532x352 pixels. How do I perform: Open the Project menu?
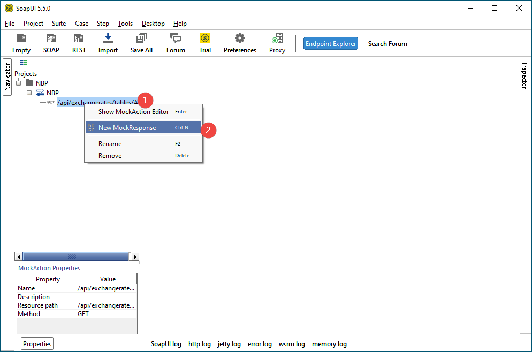[x=33, y=24]
